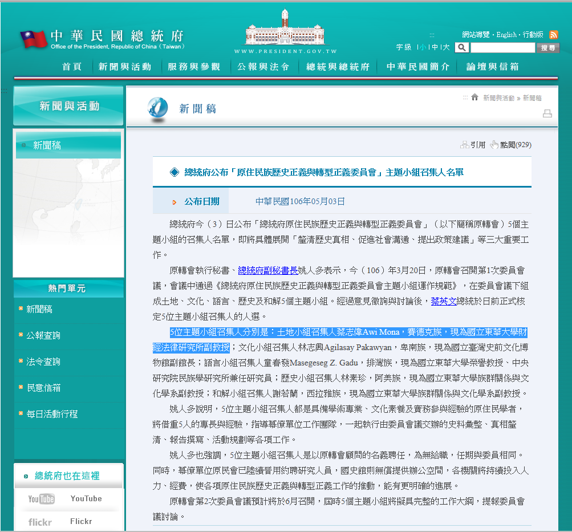Click the press release headline title
Screen dimensions: 572x532
coord(324,172)
